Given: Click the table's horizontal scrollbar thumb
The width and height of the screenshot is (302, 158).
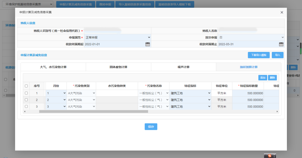Looking at the screenshot, I should [93, 112].
